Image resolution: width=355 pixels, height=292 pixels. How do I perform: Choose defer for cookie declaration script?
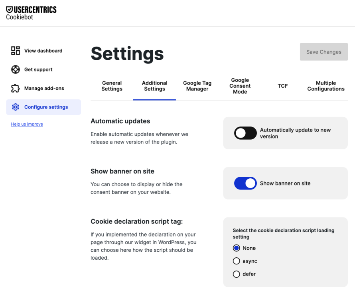pos(237,274)
